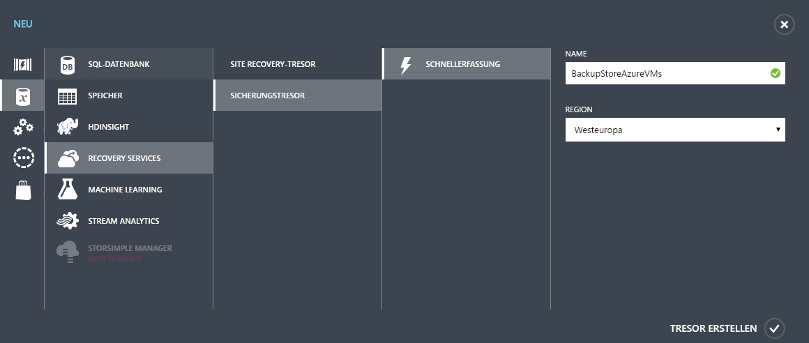
Task: Click the NEU heading label
Action: (23, 24)
